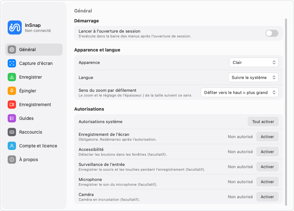Image resolution: width=294 pixels, height=211 pixels.
Task: Activer Surveillance de l'entrée permission
Action: pyautogui.click(x=267, y=167)
